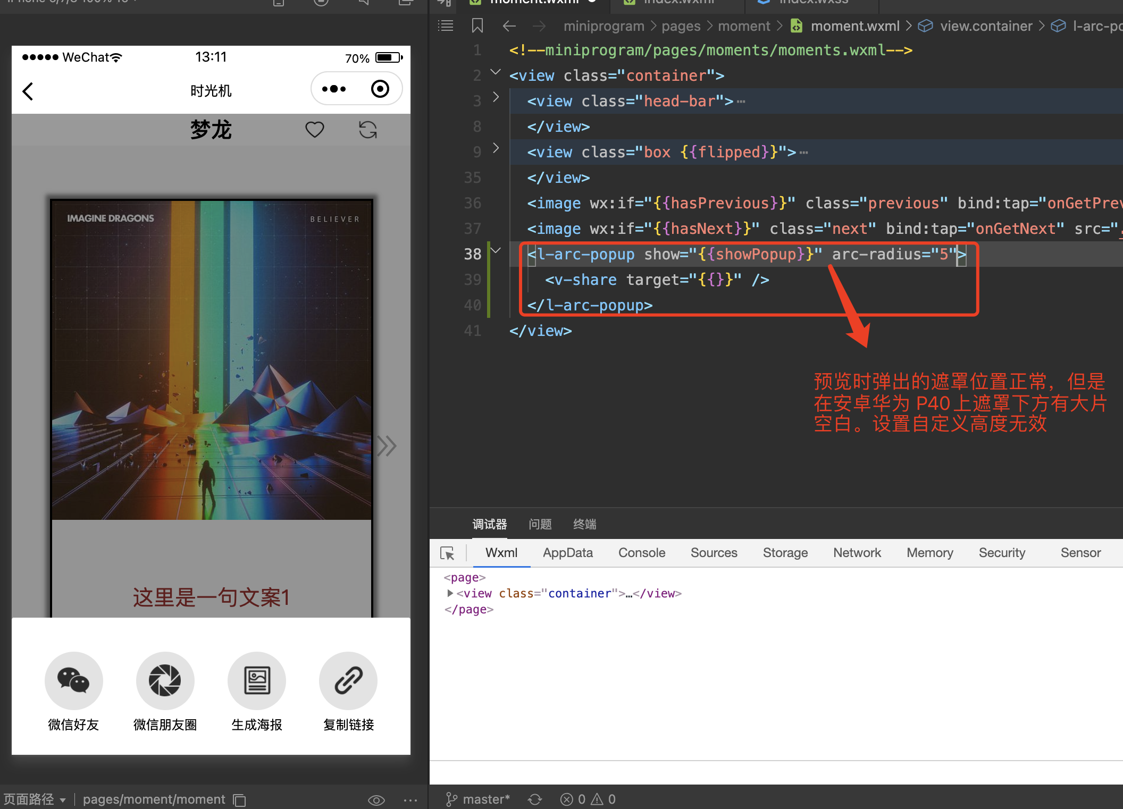
Task: Expand the view container node in Wxml panel
Action: tap(450, 593)
